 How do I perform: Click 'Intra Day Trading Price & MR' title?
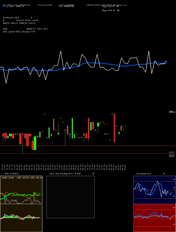coord(65,174)
